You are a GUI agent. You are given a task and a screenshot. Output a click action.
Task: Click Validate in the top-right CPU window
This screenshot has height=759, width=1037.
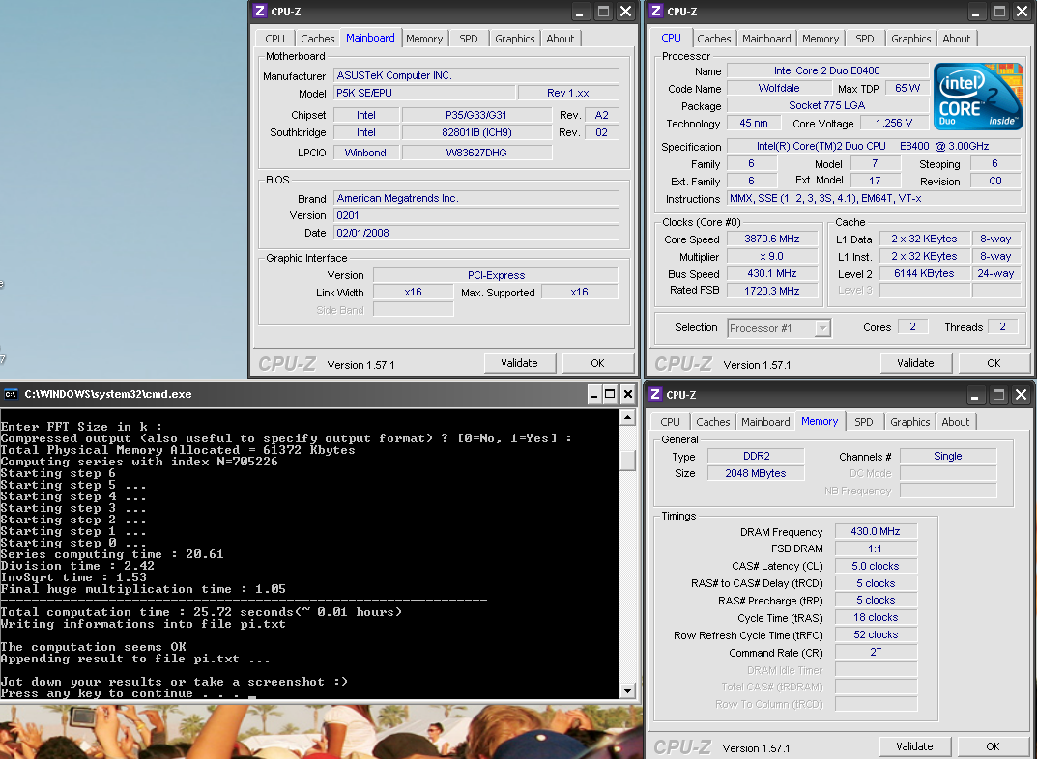915,363
